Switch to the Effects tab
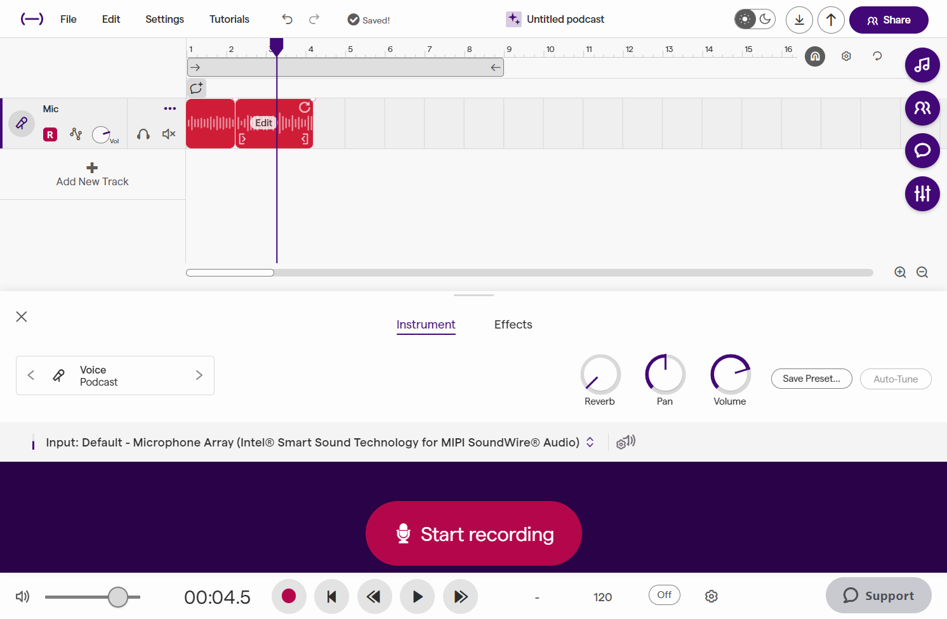The width and height of the screenshot is (947, 619). pos(513,325)
